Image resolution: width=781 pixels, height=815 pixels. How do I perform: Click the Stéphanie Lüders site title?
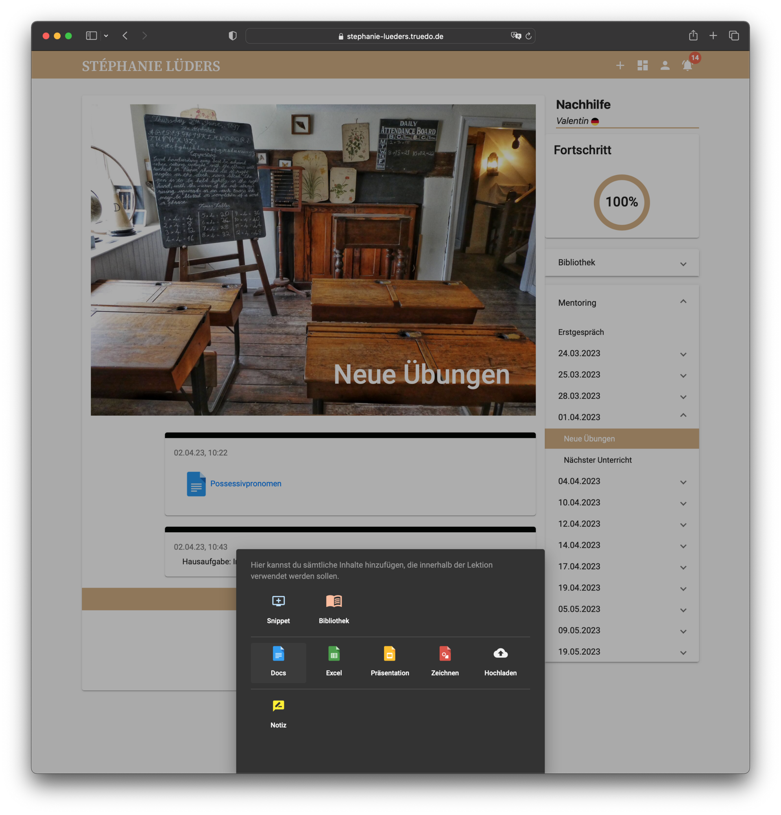tap(151, 66)
